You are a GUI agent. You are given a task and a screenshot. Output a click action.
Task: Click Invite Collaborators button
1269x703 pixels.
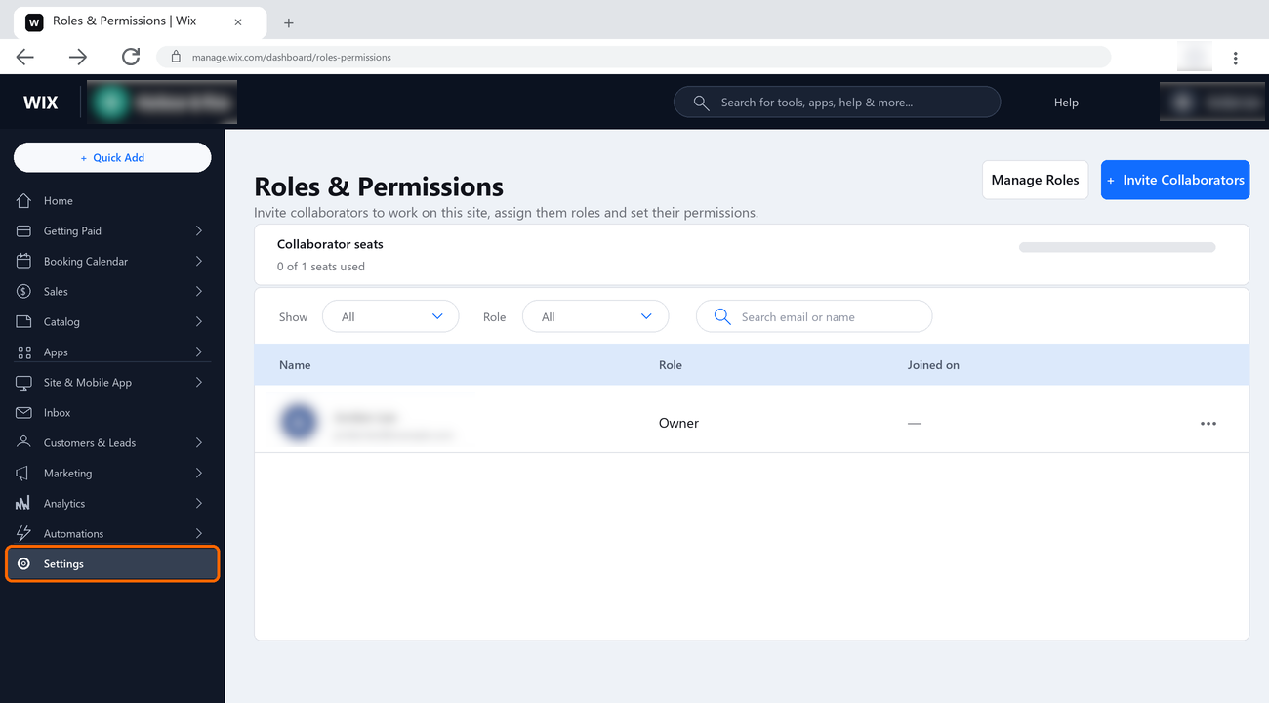pyautogui.click(x=1175, y=180)
